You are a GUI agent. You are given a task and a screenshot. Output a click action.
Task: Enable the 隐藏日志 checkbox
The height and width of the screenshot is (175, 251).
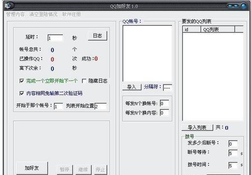coord(84,81)
